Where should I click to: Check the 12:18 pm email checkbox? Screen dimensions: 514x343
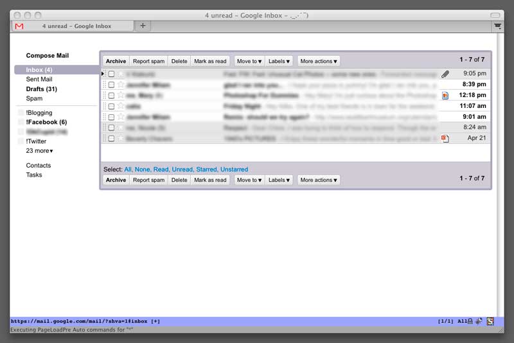pyautogui.click(x=111, y=95)
